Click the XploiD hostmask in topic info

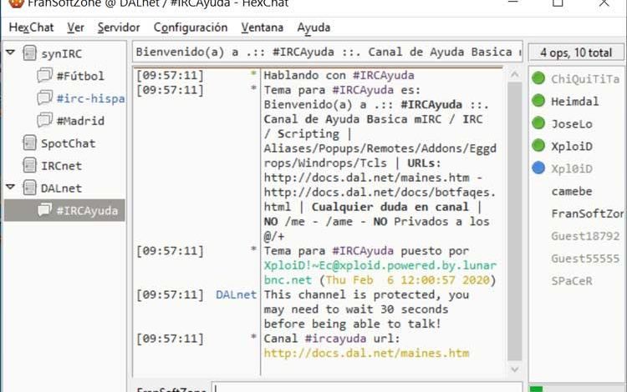[x=380, y=273]
